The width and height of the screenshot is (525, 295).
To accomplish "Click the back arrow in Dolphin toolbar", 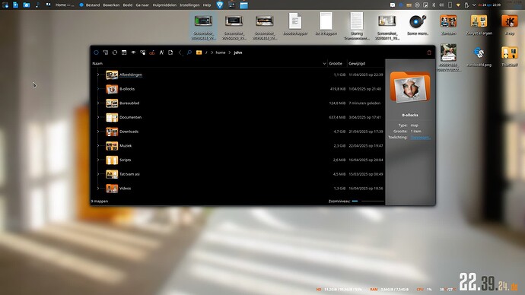I will (x=180, y=52).
